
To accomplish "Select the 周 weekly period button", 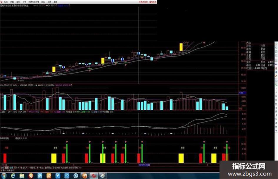I will point(276,112).
